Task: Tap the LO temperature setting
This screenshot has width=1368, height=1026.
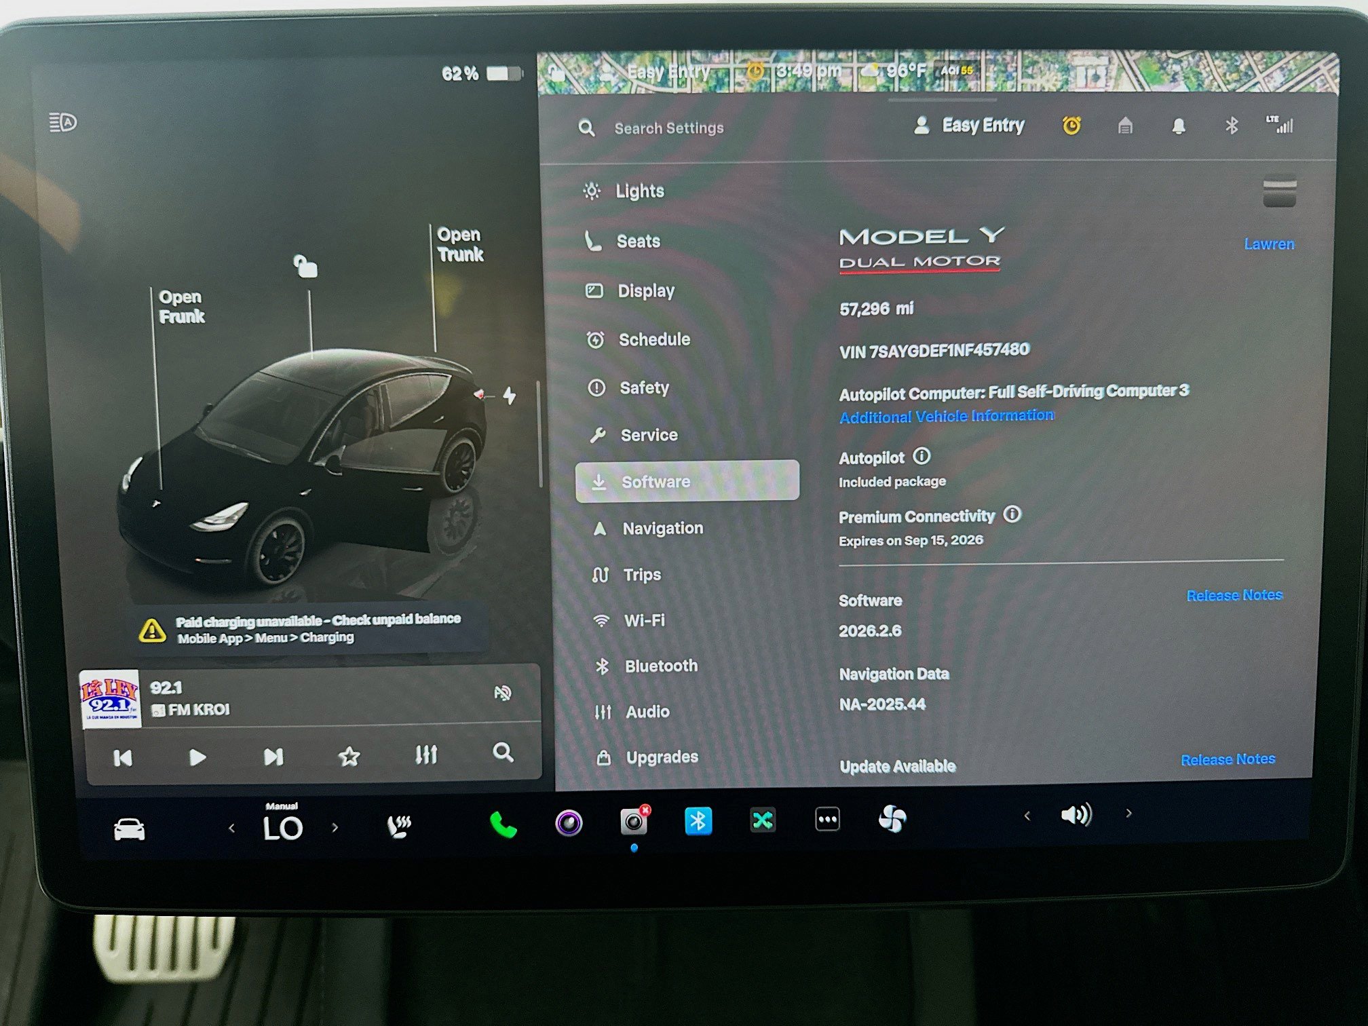Action: [282, 828]
